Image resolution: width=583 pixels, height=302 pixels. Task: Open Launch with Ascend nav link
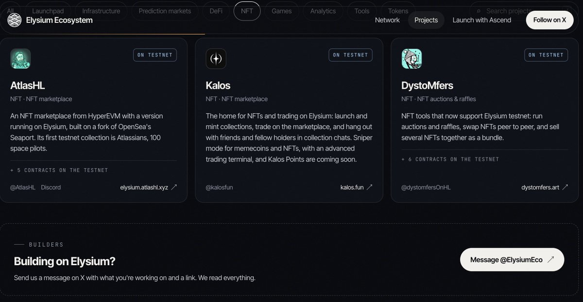coord(482,20)
